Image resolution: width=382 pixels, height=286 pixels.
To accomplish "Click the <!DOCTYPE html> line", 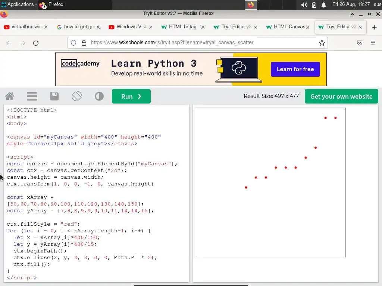I will 32,110.
